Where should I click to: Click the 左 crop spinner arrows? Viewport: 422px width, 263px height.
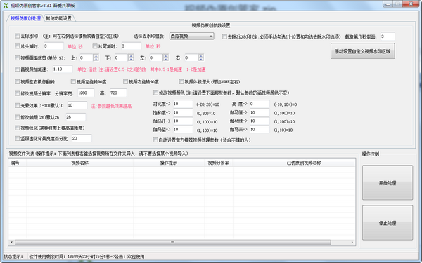[x=166, y=58]
